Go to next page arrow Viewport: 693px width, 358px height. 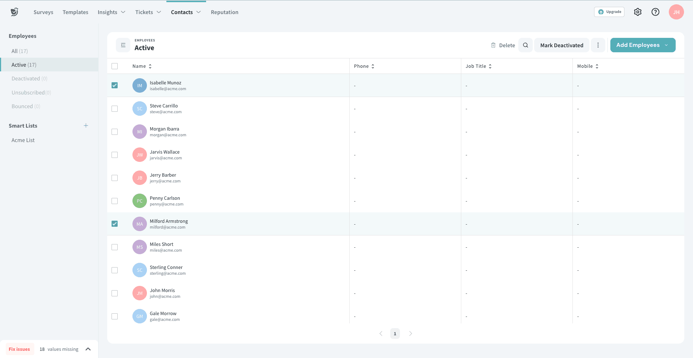[410, 333]
